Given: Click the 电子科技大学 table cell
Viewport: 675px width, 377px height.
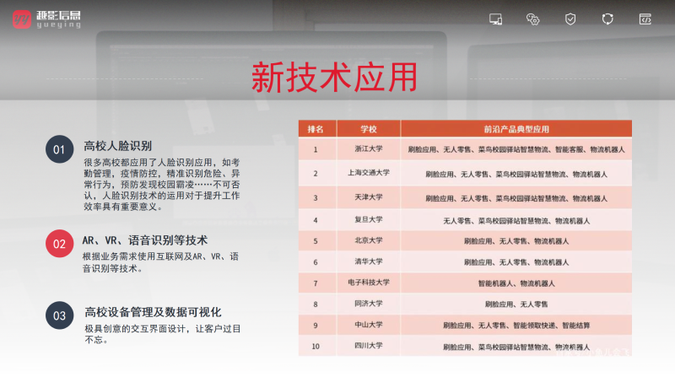Looking at the screenshot, I should coord(369,283).
